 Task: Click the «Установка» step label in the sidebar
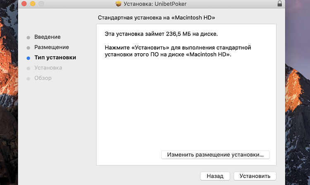pyautogui.click(x=48, y=68)
